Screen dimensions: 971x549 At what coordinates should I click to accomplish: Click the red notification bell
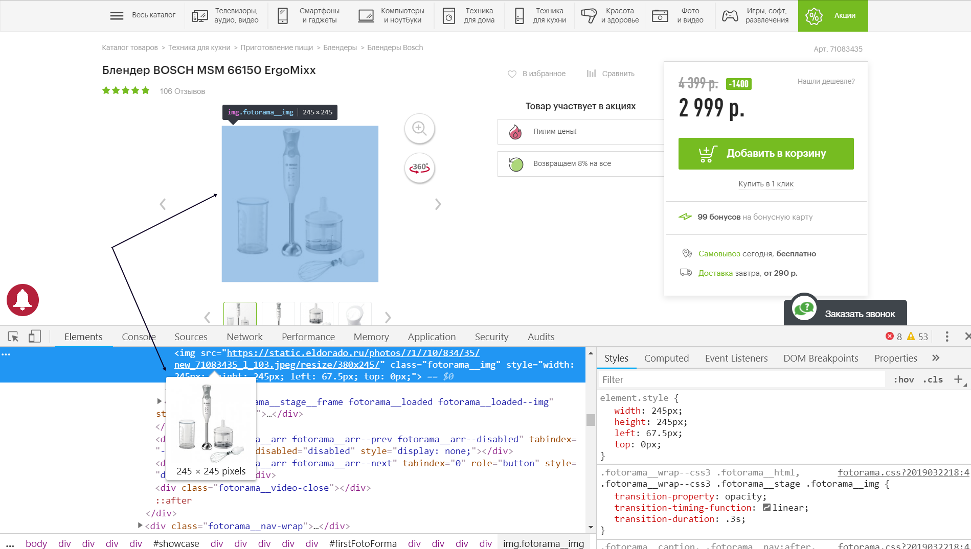coord(22,300)
